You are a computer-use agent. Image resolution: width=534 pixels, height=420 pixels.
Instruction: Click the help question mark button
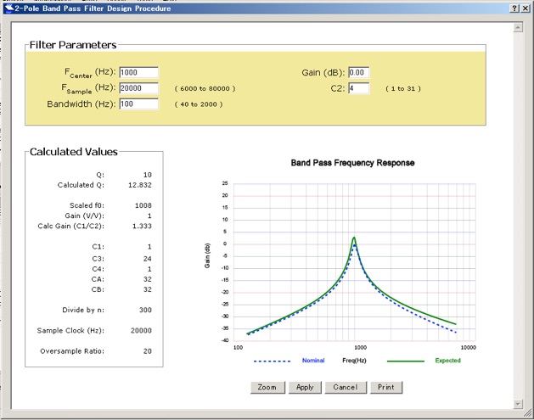(514, 8)
